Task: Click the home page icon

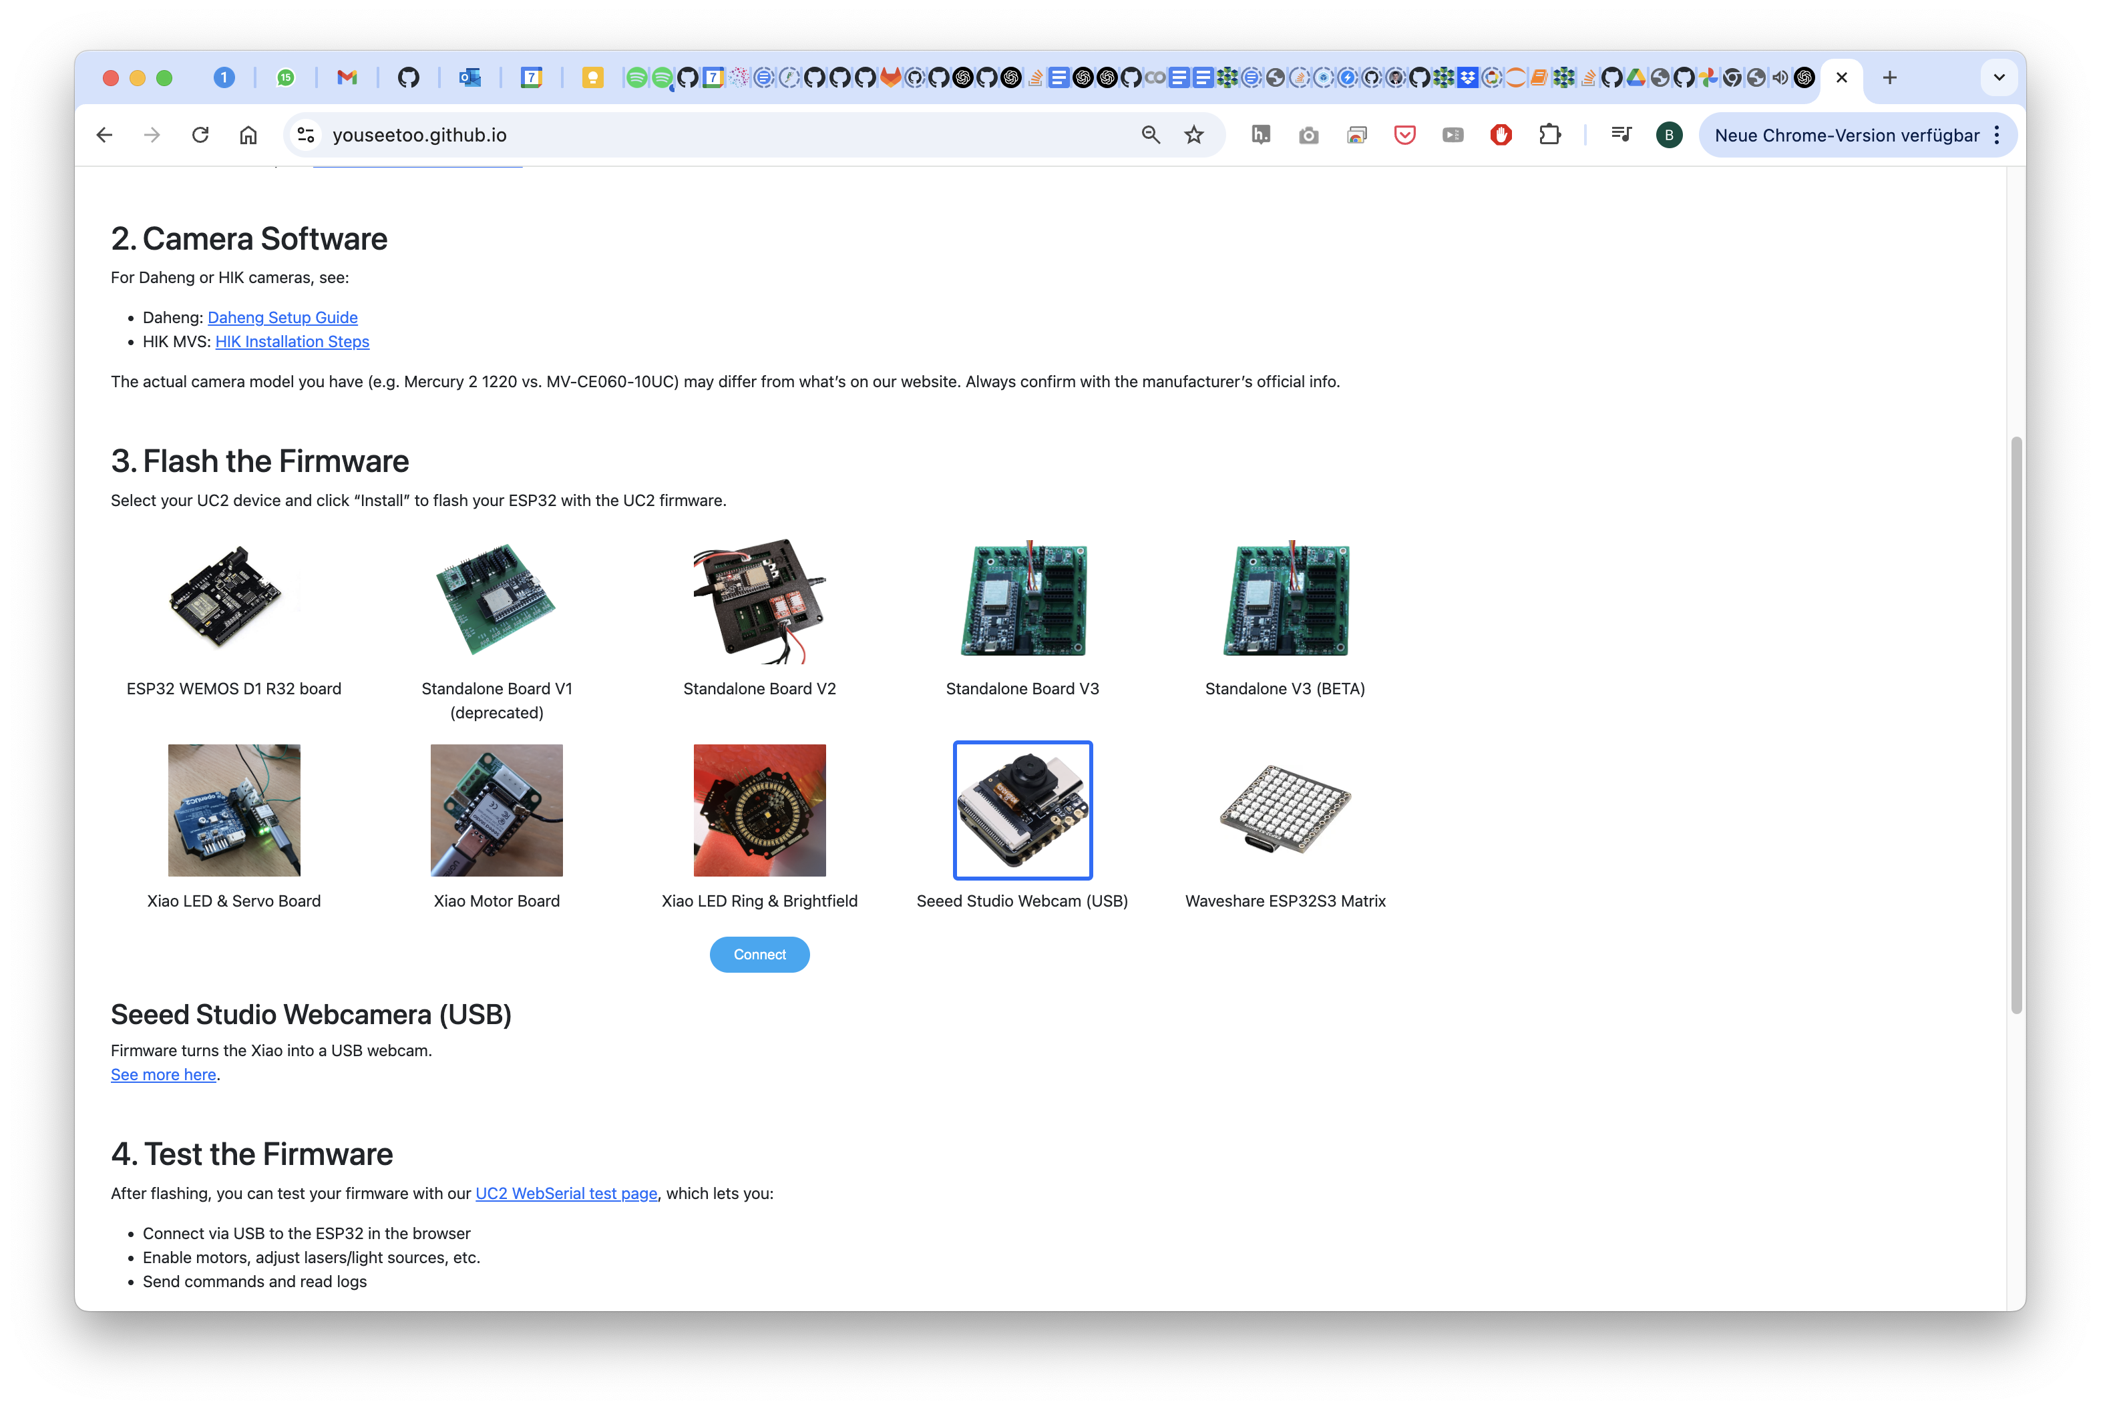Action: pos(248,135)
